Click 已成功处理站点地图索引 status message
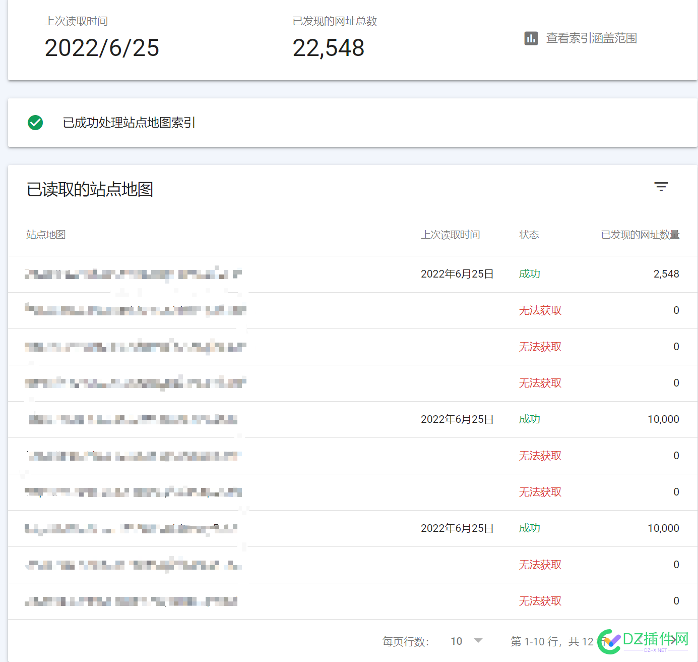 129,123
